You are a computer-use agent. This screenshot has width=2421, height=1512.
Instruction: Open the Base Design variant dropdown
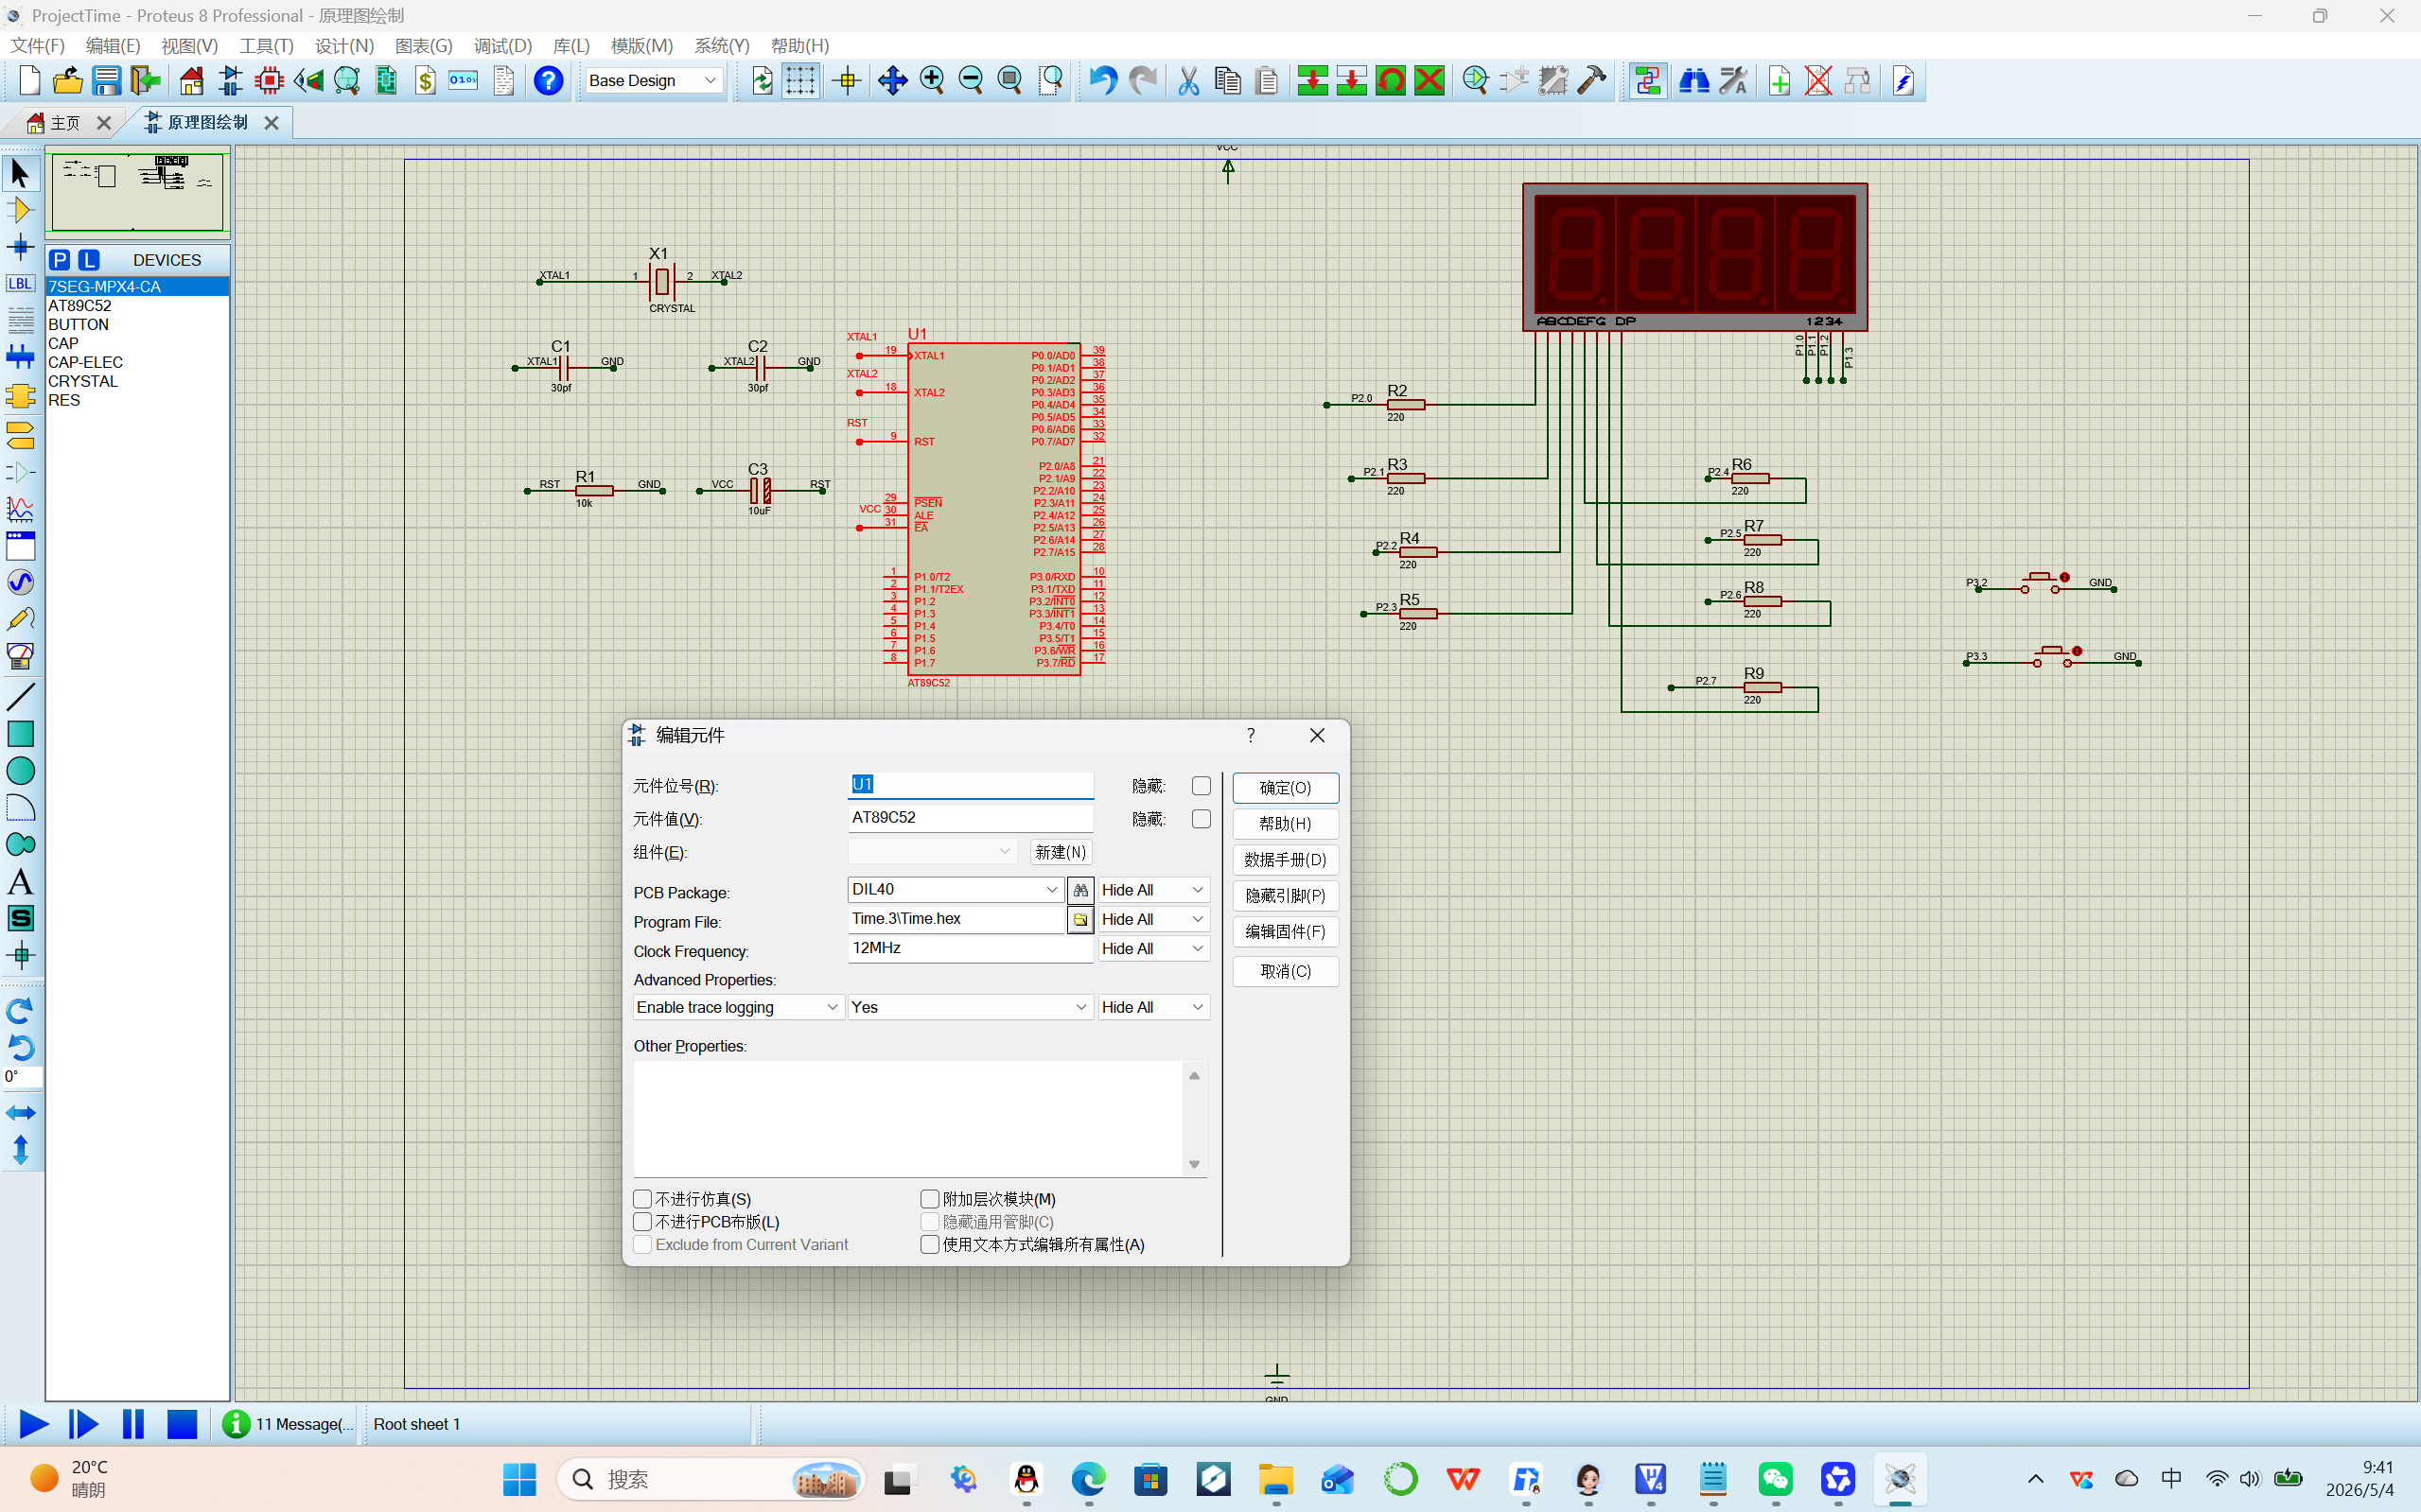tap(654, 80)
